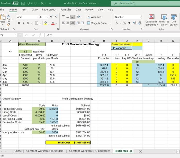Open Merge & Center dropdown arrow

[110, 23]
